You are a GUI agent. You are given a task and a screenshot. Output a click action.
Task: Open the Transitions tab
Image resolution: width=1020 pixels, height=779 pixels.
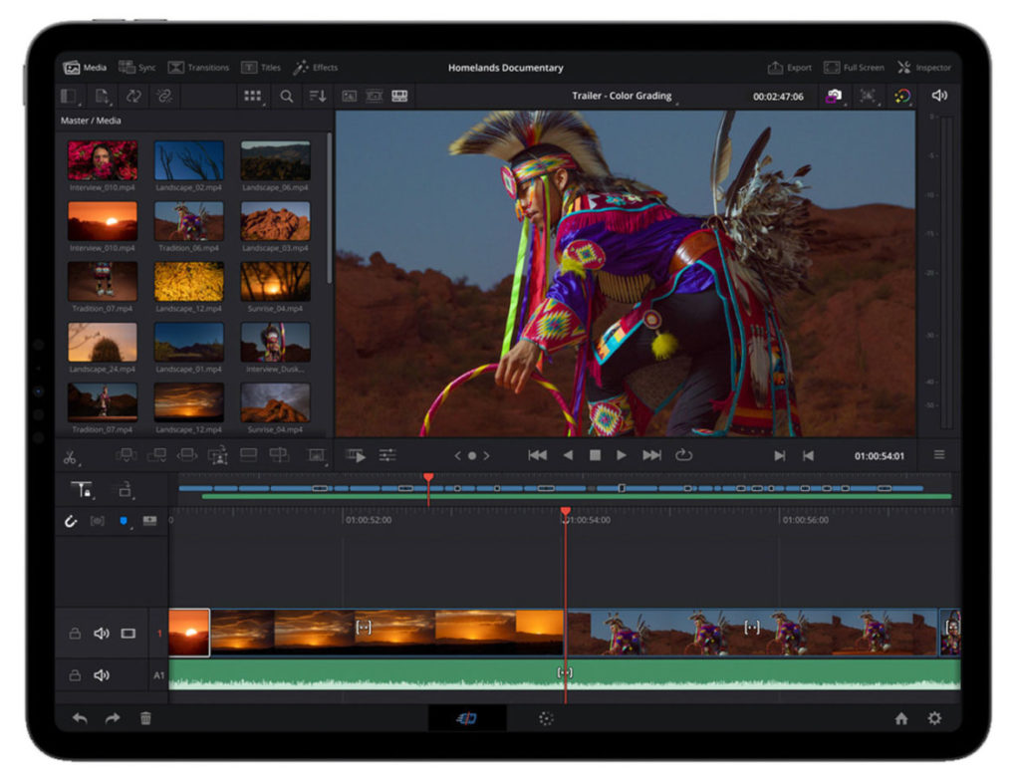coord(199,67)
